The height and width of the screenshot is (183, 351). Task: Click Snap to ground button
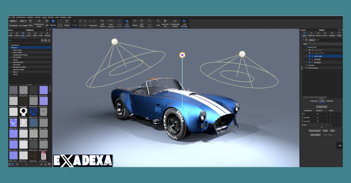[315, 131]
